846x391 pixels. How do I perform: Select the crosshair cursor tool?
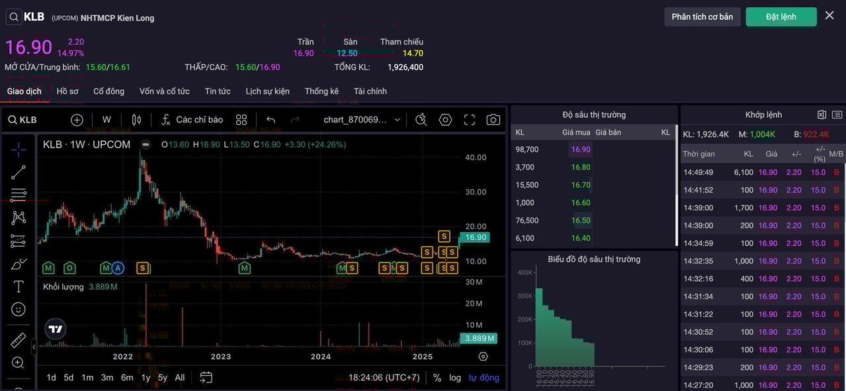pyautogui.click(x=19, y=150)
